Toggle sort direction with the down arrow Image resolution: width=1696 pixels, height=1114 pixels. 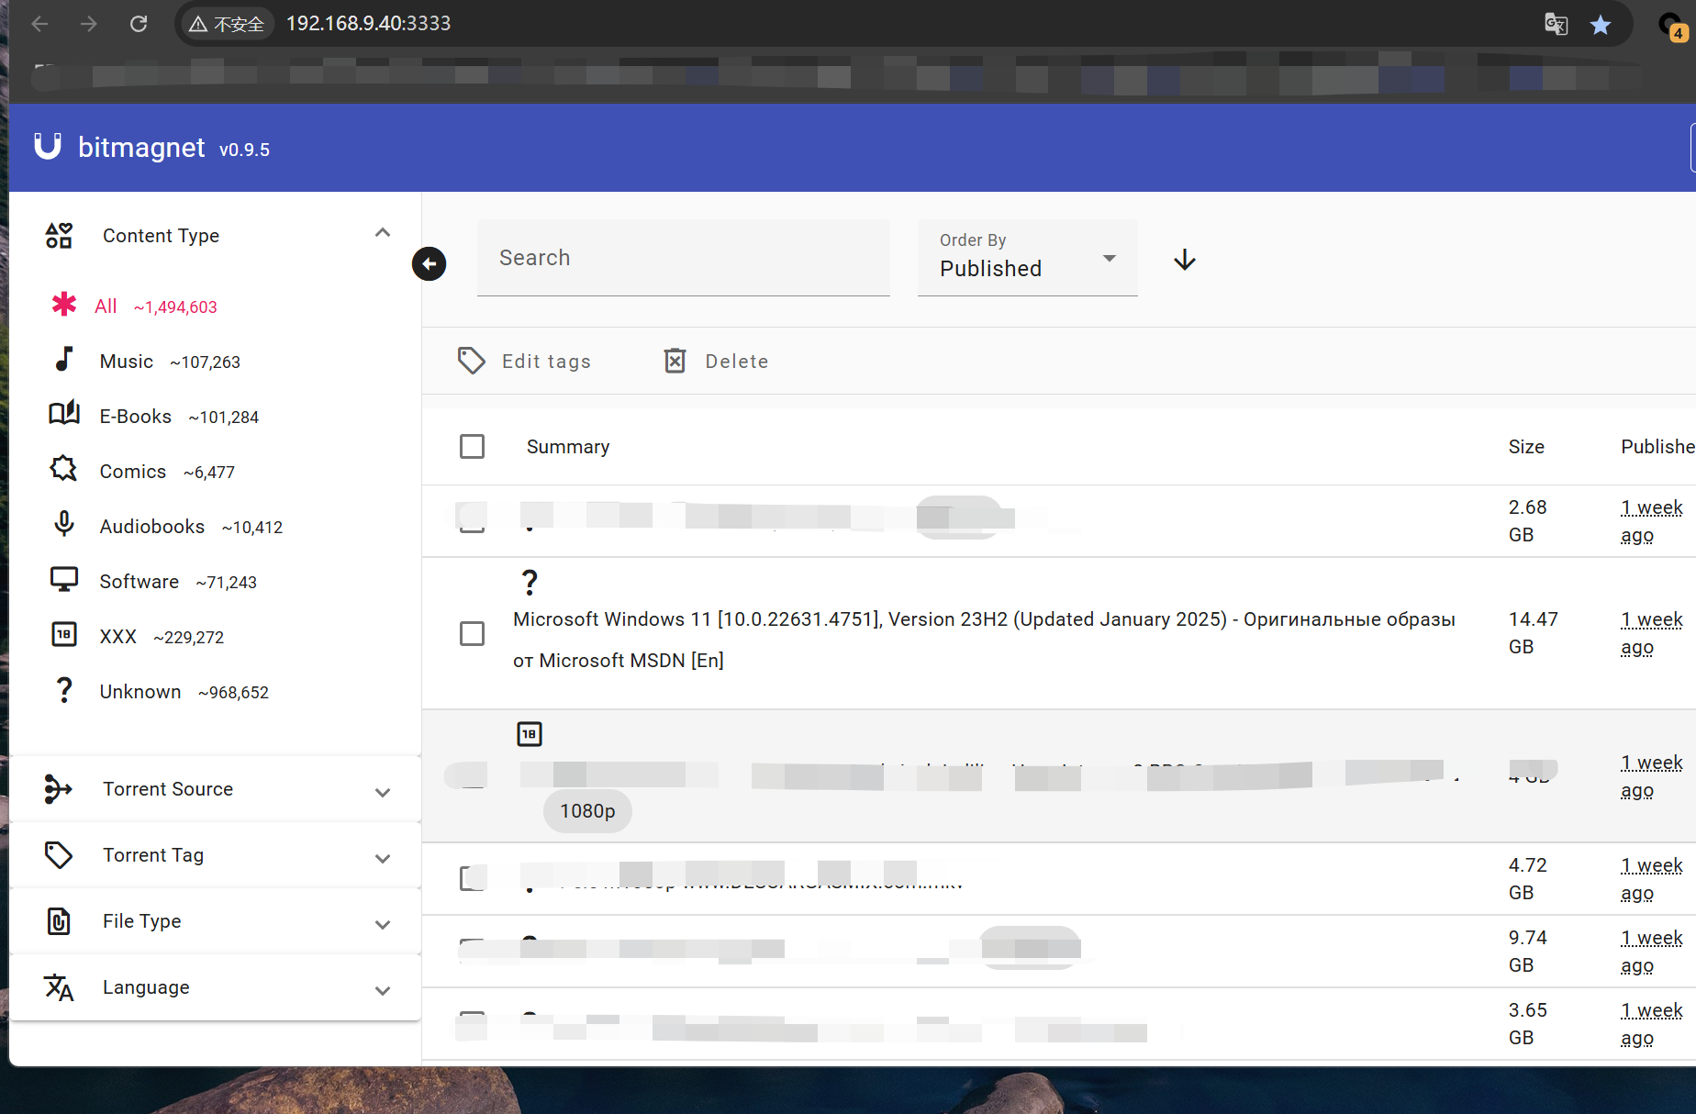pyautogui.click(x=1185, y=261)
